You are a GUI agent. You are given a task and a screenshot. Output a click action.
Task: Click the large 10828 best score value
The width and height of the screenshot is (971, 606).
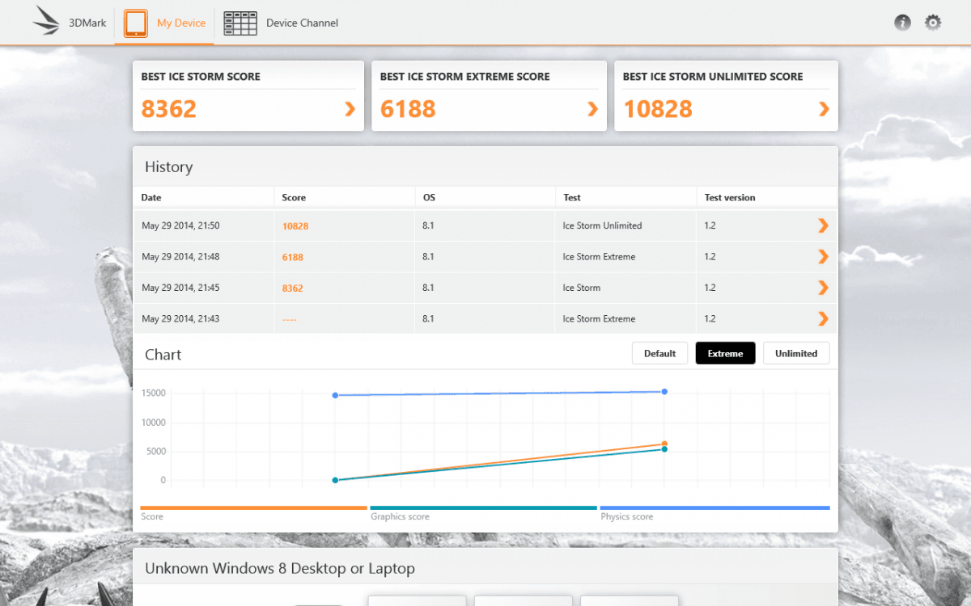click(x=658, y=109)
